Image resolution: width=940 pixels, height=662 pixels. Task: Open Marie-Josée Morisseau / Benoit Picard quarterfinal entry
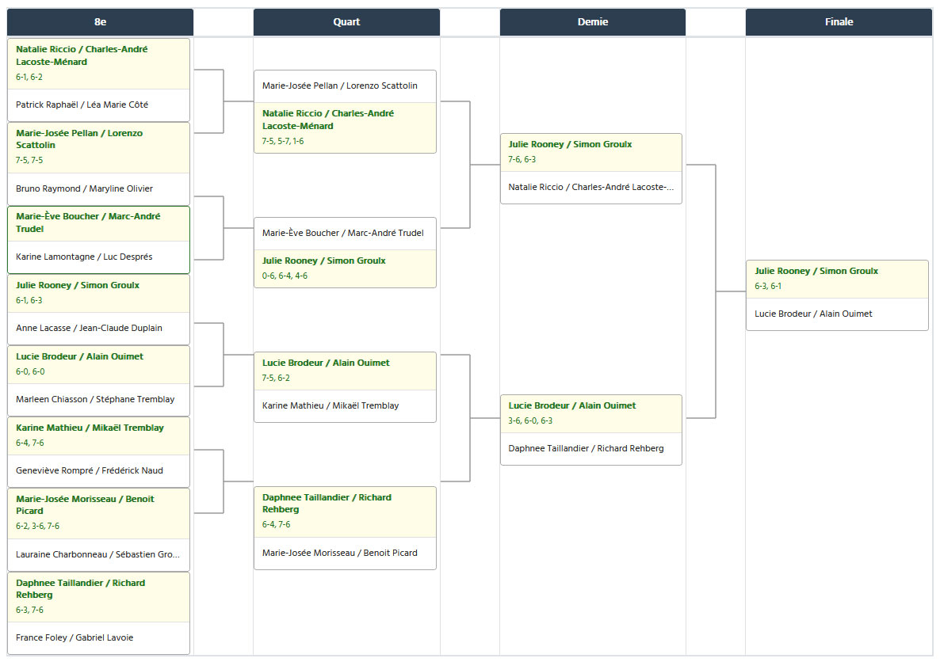(x=345, y=553)
